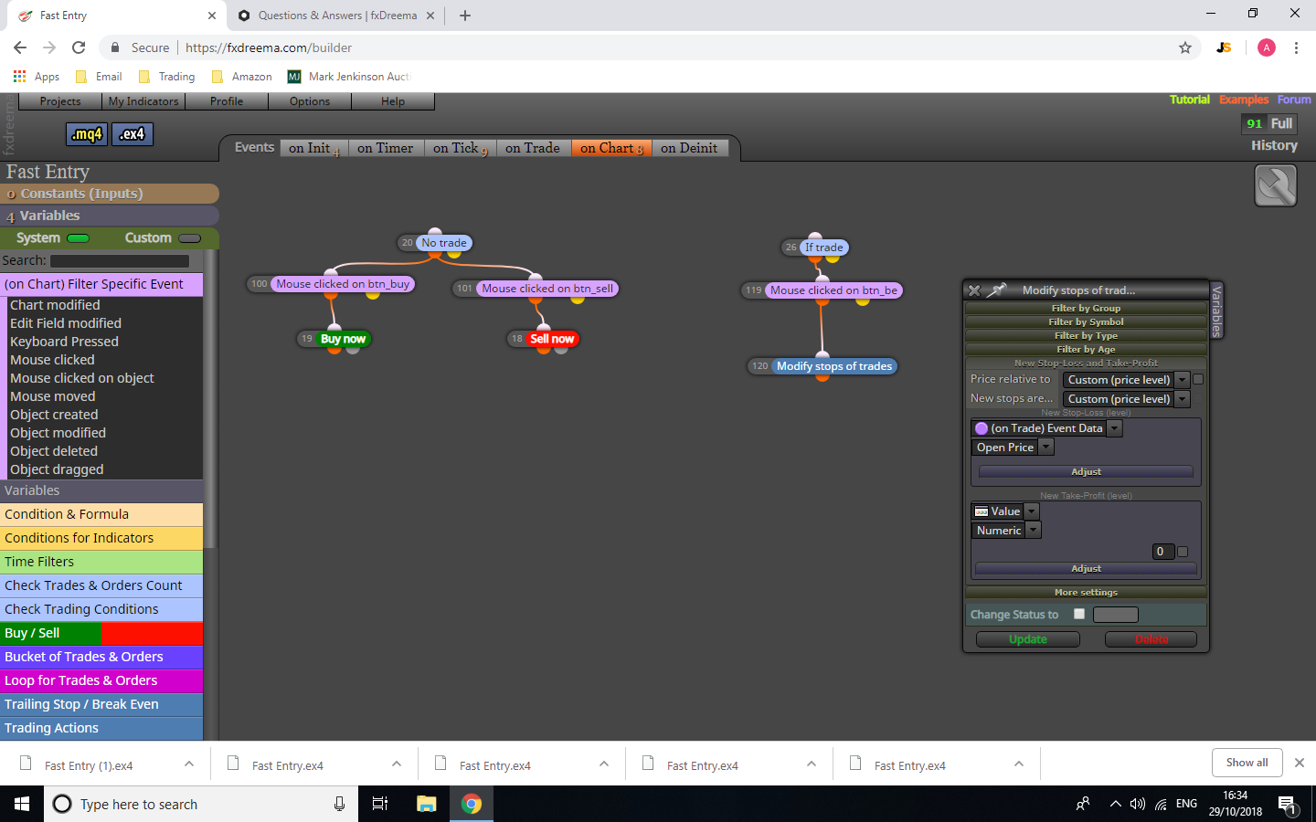Bookmark this page with the star
The height and width of the screenshot is (822, 1316).
coord(1185,47)
